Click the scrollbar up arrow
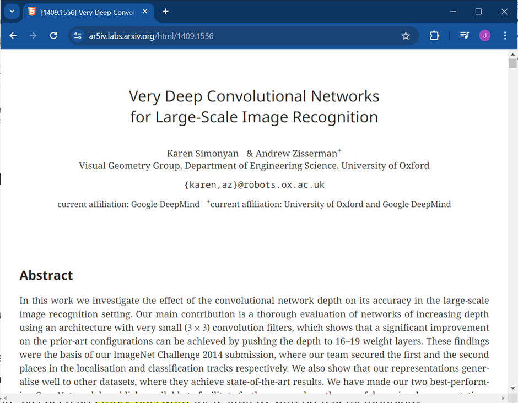The height and width of the screenshot is (403, 518). tap(512, 54)
